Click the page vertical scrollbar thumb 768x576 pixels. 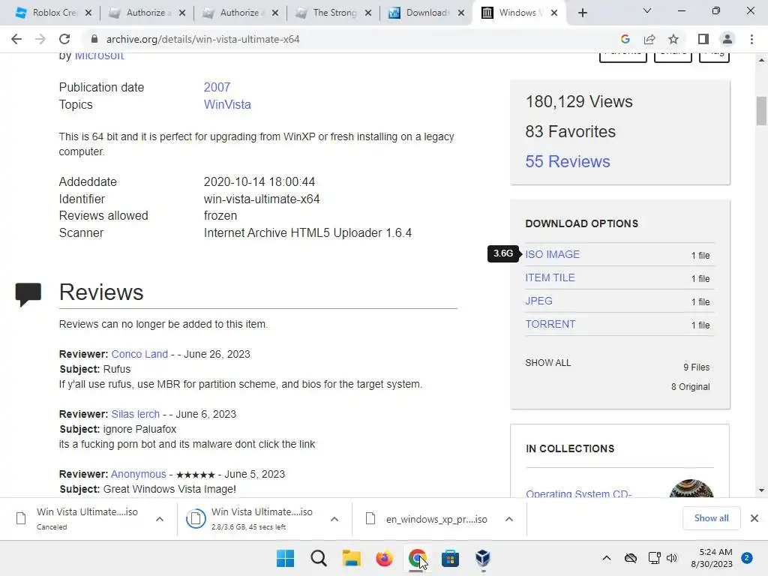pyautogui.click(x=761, y=111)
